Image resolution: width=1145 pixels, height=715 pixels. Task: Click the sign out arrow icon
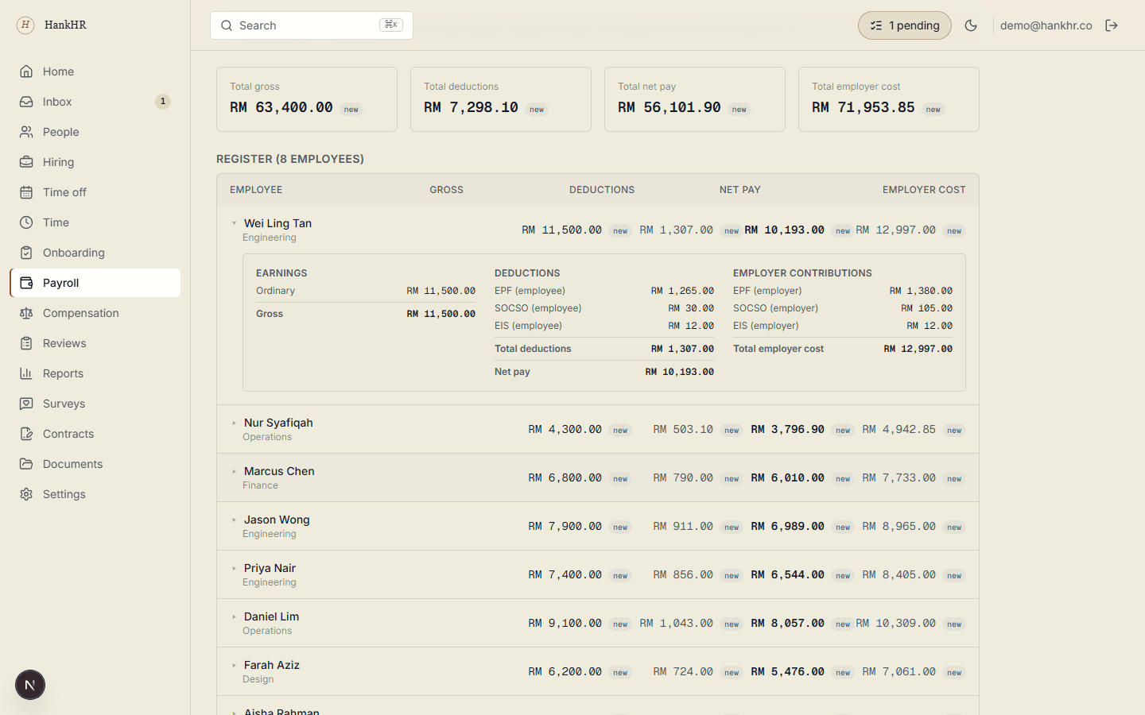[1112, 25]
